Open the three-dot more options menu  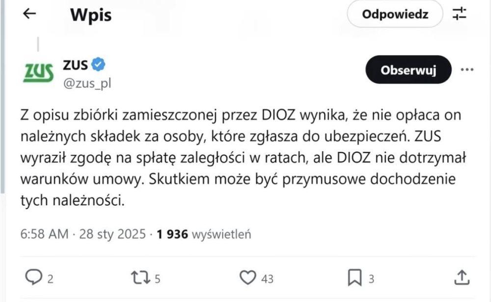pos(466,70)
